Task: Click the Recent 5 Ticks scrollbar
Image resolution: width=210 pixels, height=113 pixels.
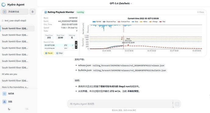Action: (x=76, y=45)
